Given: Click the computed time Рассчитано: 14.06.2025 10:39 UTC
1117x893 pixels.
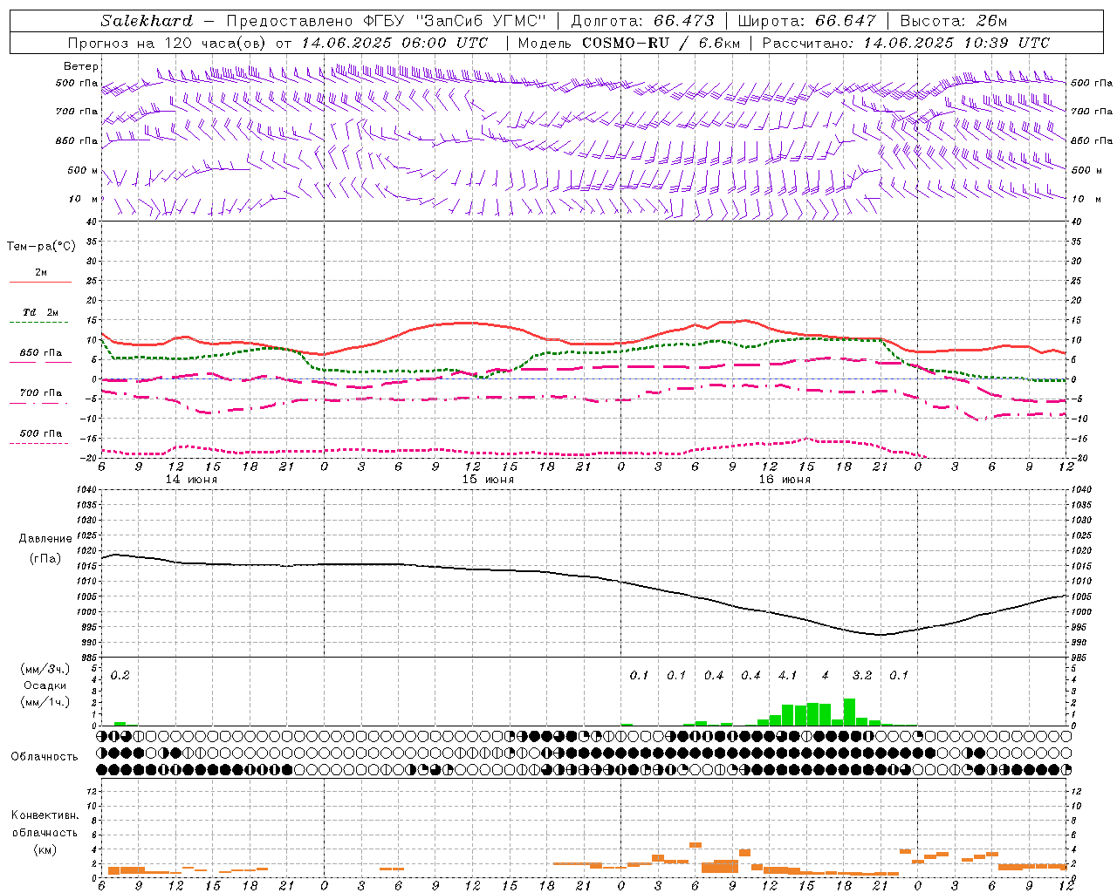Looking at the screenshot, I should [906, 43].
